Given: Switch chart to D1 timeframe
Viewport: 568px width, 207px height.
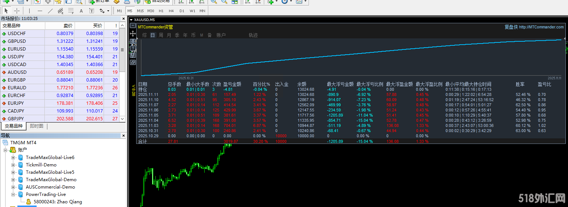Looking at the screenshot, I should (x=182, y=11).
